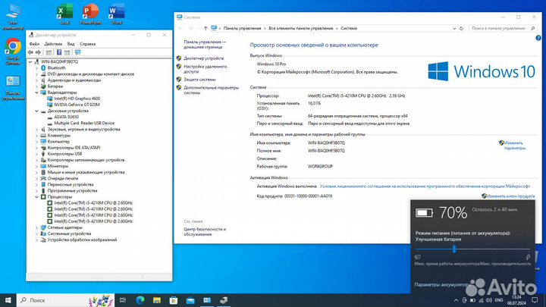Open Справка menu in Device Manager
The height and width of the screenshot is (307, 546).
[x=87, y=44]
